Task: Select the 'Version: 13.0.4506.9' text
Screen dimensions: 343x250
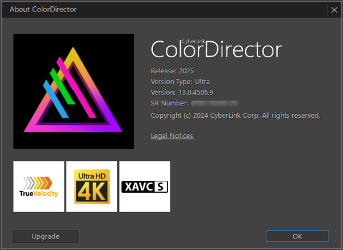Action: point(182,92)
